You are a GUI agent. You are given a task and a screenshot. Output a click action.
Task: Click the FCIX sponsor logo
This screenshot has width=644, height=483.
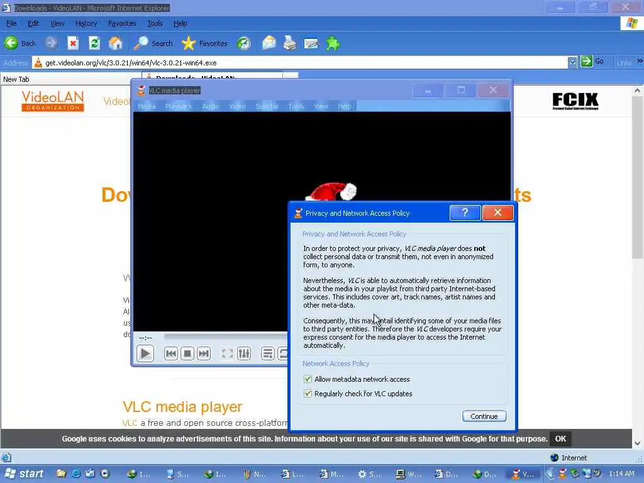click(575, 101)
